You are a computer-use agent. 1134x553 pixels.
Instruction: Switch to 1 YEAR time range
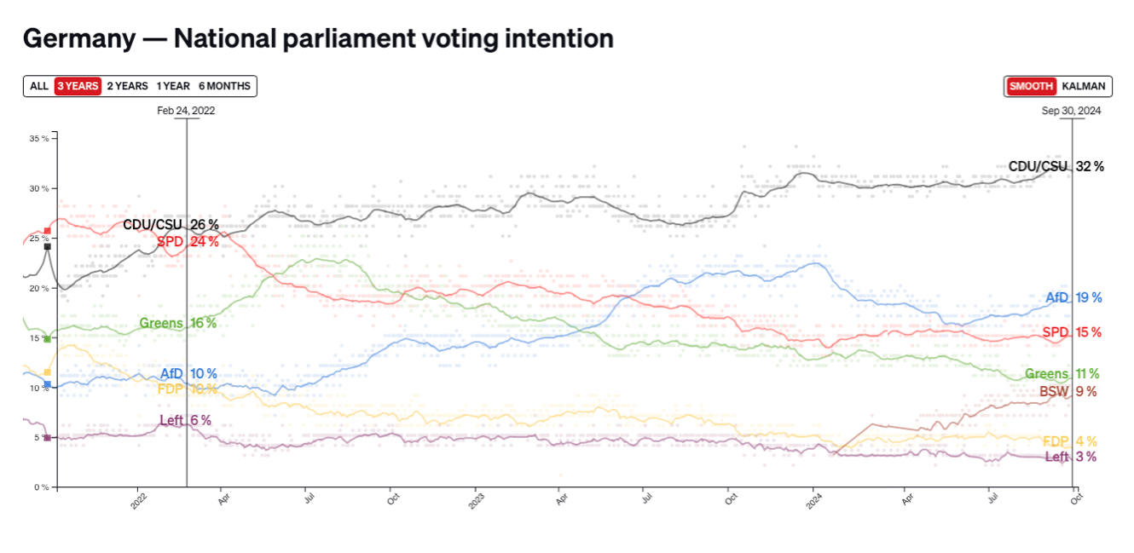173,86
